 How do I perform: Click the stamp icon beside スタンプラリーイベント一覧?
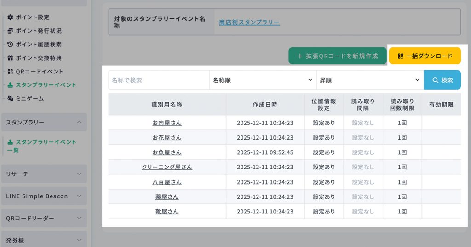click(11, 142)
